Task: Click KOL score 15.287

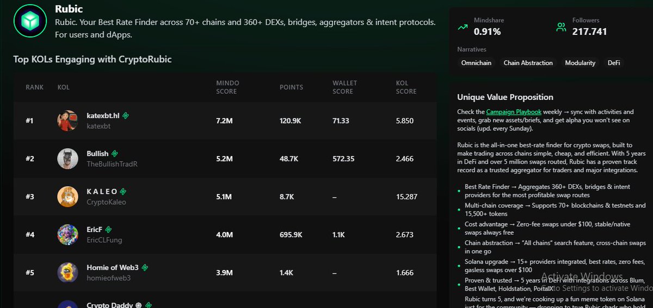Action: [x=406, y=197]
